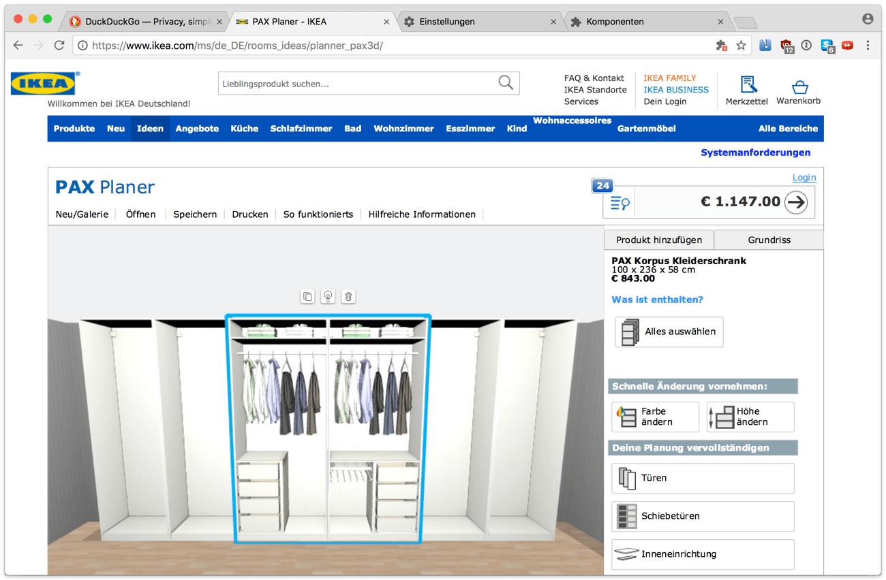The height and width of the screenshot is (580, 886).
Task: Open Türen options
Action: pyautogui.click(x=703, y=478)
